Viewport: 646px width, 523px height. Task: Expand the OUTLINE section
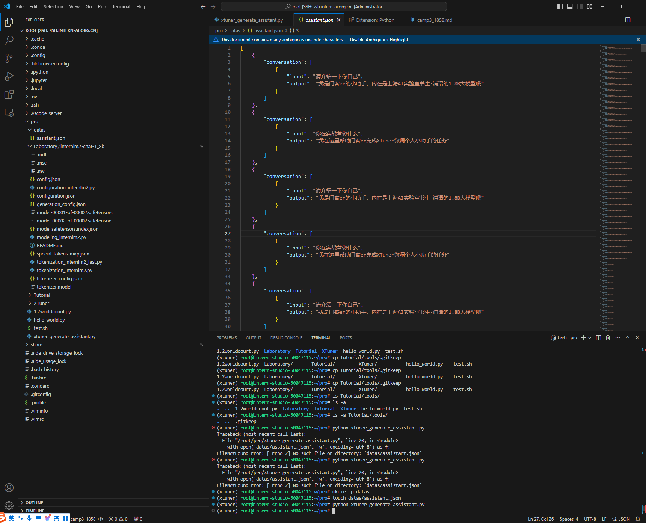point(113,503)
